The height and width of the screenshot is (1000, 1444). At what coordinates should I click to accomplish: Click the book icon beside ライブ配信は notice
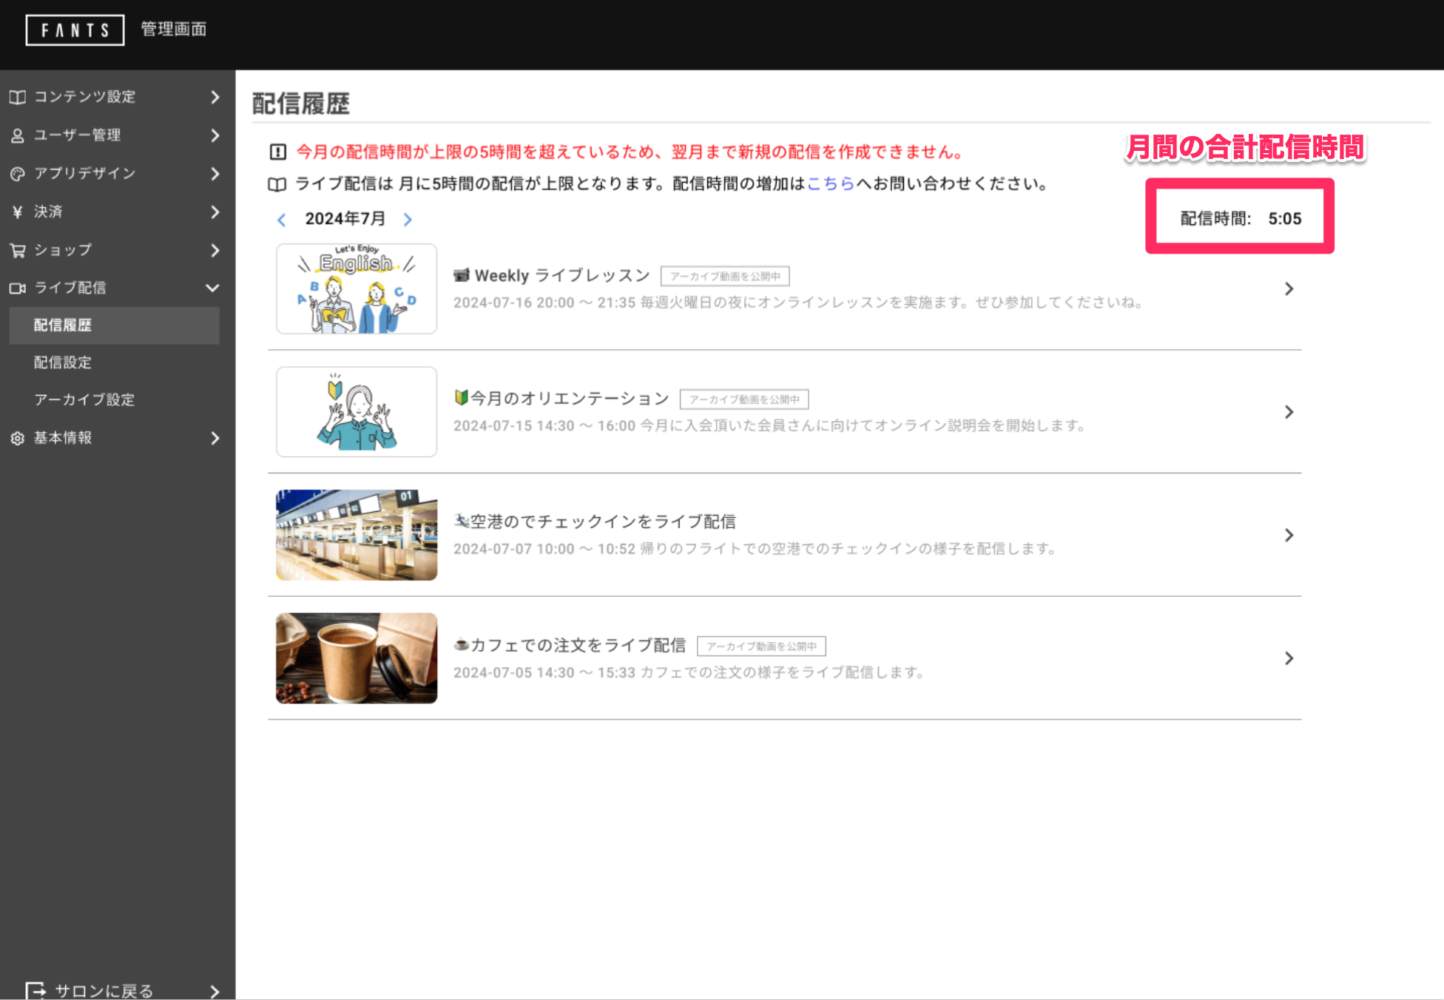277,184
